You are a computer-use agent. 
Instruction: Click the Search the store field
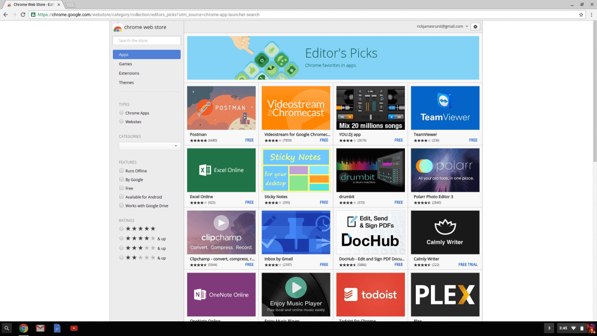[x=147, y=41]
